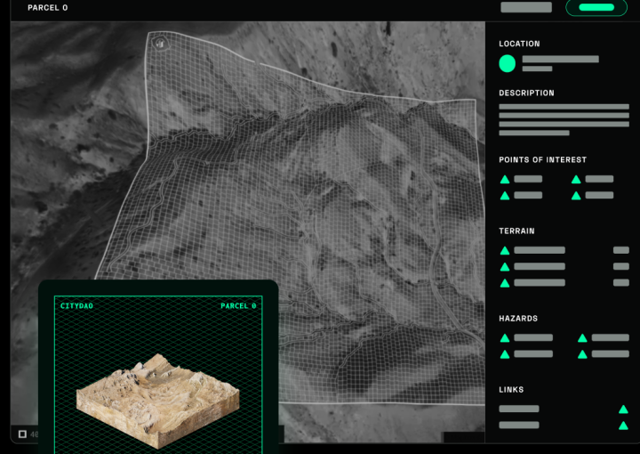The height and width of the screenshot is (454, 640).
Task: Click the first Terrain row's gray value pill
Action: [x=620, y=251]
